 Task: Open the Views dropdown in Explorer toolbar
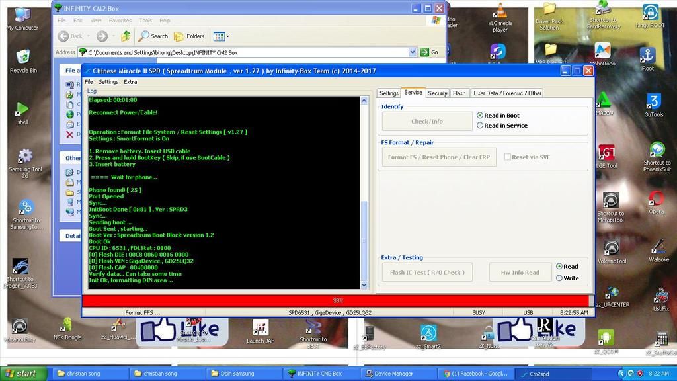tap(220, 36)
